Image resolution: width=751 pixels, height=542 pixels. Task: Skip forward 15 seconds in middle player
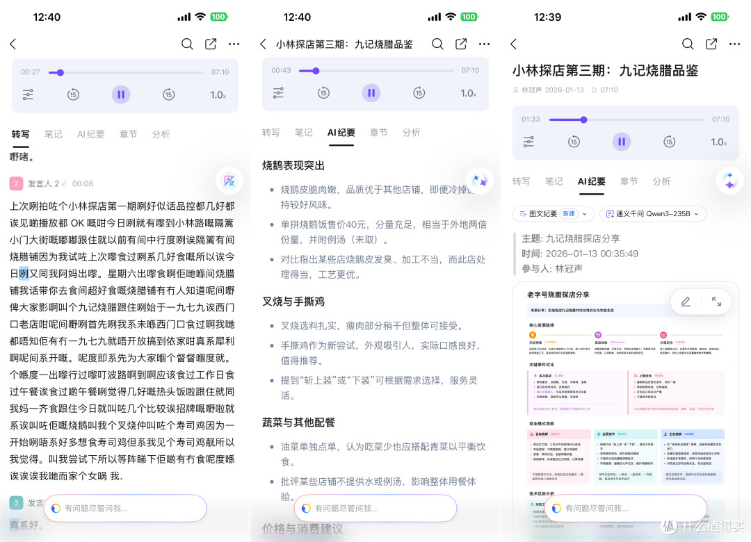tap(419, 92)
